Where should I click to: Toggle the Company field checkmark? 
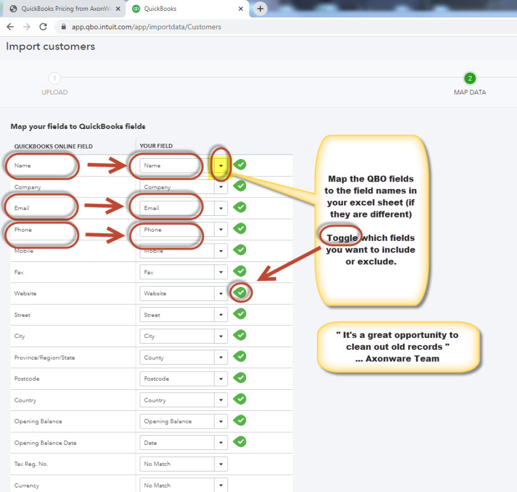click(240, 185)
